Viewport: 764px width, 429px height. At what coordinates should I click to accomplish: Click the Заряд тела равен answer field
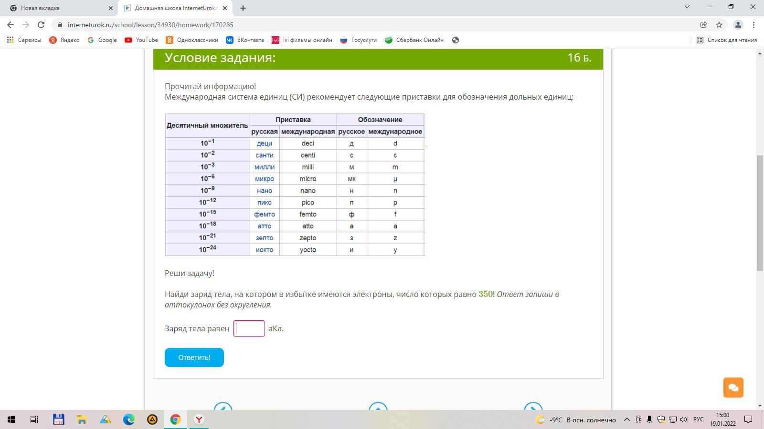point(249,328)
